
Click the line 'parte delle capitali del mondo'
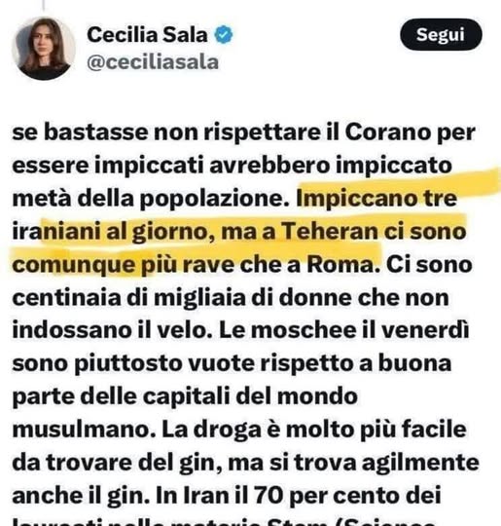pos(185,397)
